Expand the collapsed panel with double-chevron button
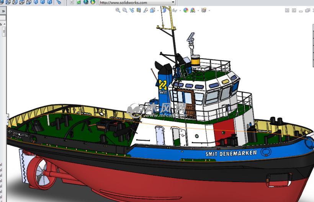The image size is (314, 202). (x=3, y=11)
